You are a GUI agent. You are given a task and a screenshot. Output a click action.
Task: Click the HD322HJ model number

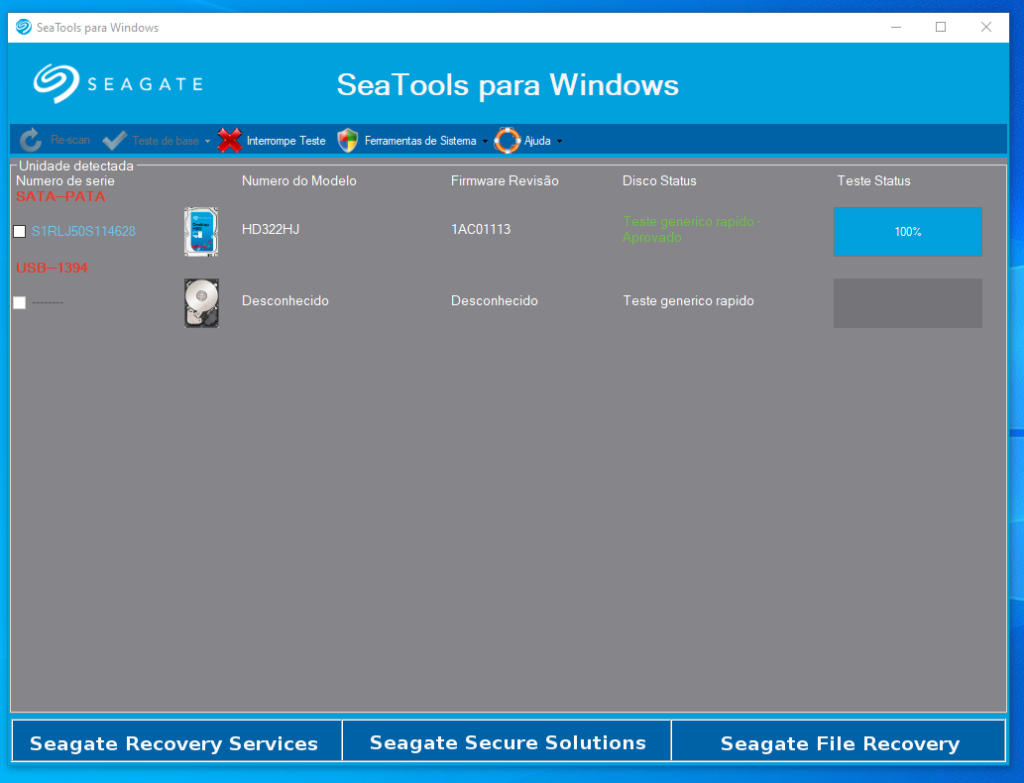(271, 229)
